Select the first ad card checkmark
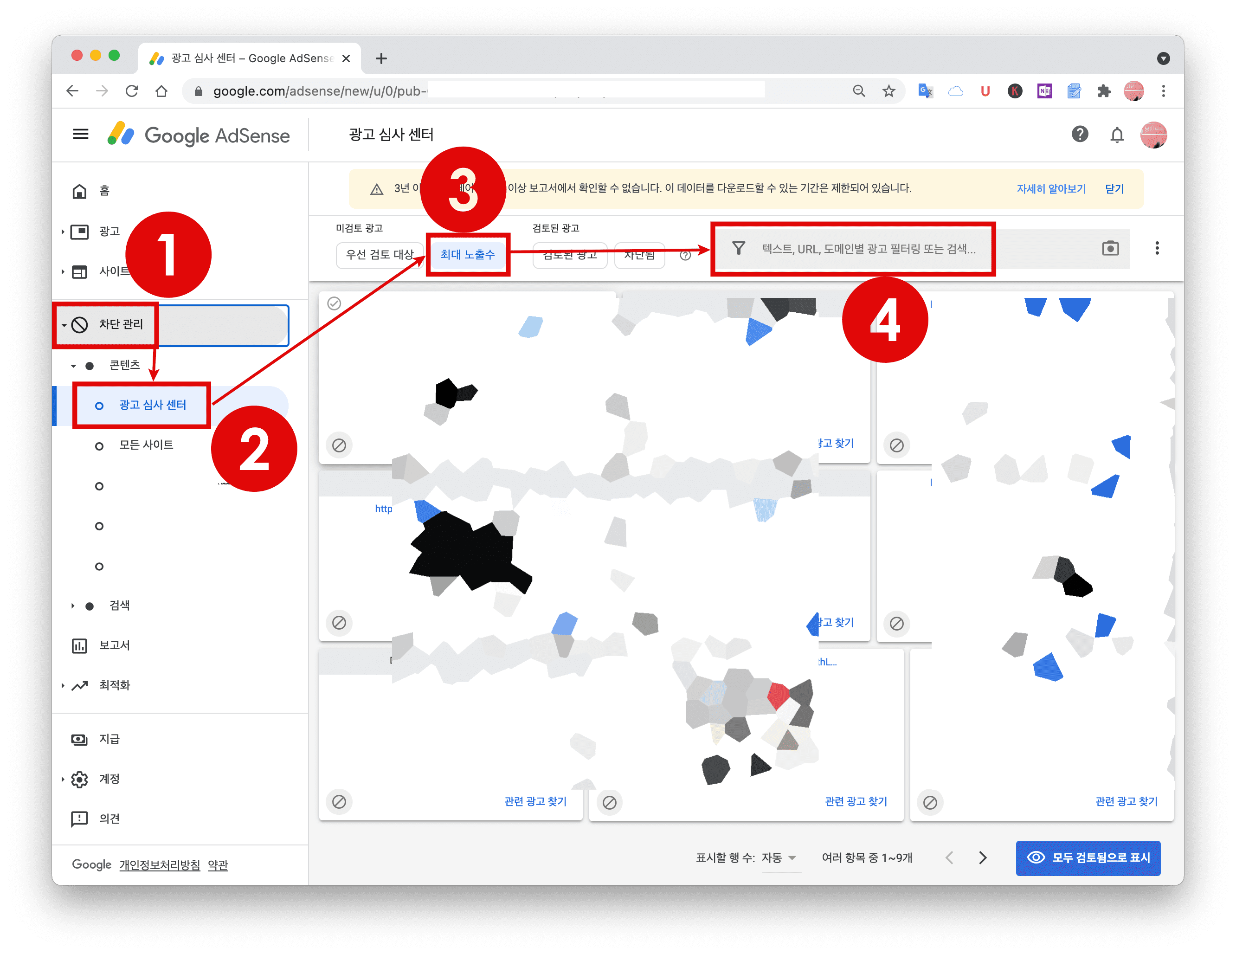 [335, 303]
